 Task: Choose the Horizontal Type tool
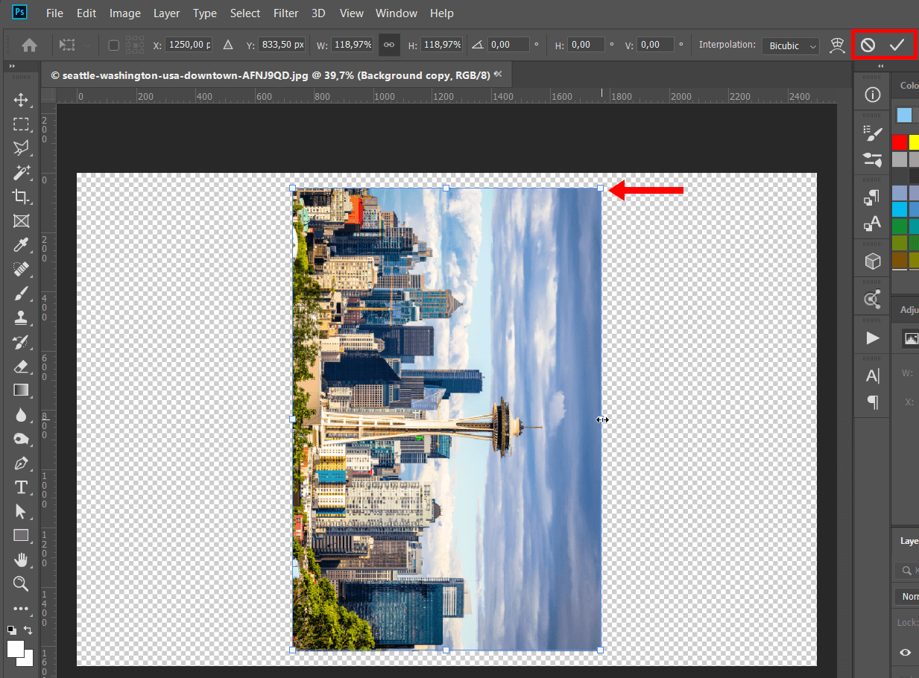coord(21,487)
